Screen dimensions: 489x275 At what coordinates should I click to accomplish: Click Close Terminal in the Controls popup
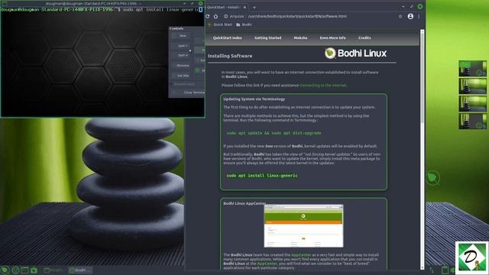coord(188,92)
